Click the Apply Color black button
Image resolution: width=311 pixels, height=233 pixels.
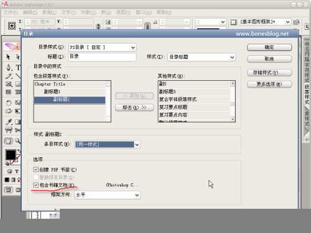click(7, 180)
